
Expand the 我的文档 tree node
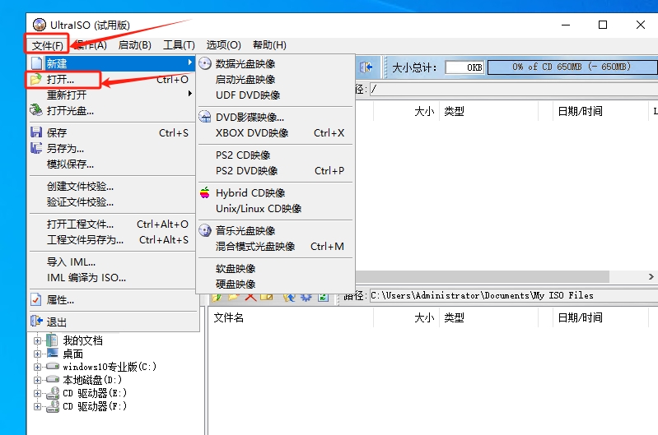point(37,340)
